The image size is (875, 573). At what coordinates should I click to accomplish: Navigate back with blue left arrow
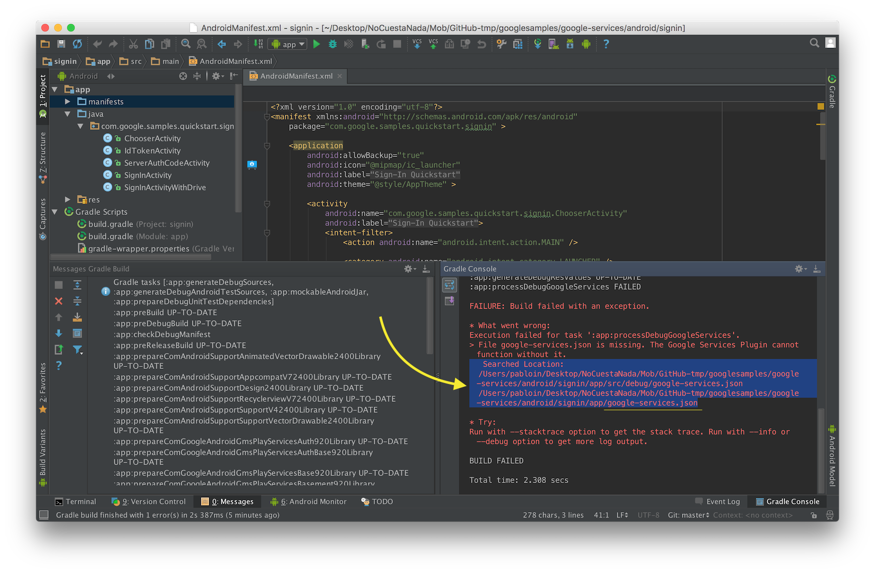[222, 44]
